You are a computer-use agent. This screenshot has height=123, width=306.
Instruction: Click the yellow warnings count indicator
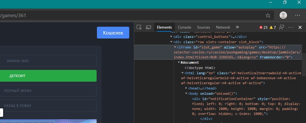(273, 27)
